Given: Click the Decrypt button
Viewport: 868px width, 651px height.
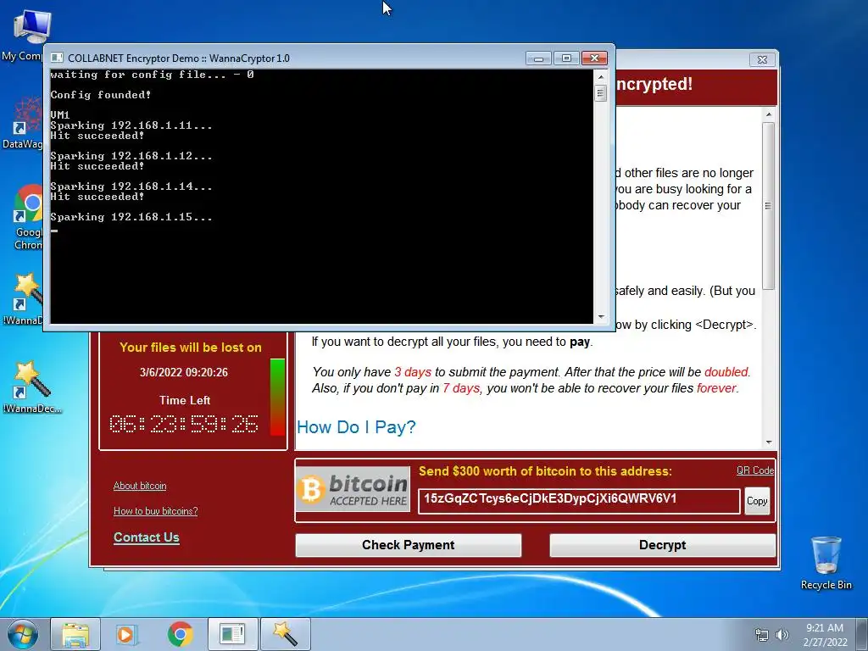Looking at the screenshot, I should tap(663, 545).
